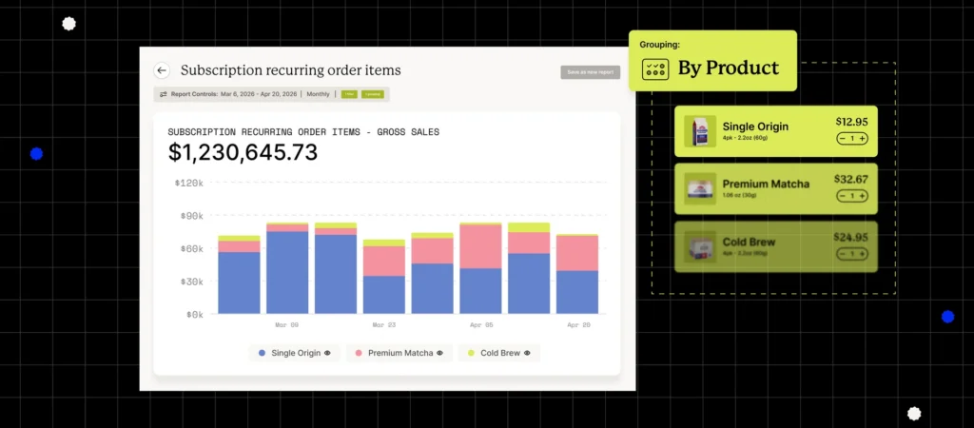The width and height of the screenshot is (974, 428).
Task: Click the By Product grouping icon
Action: tap(654, 68)
